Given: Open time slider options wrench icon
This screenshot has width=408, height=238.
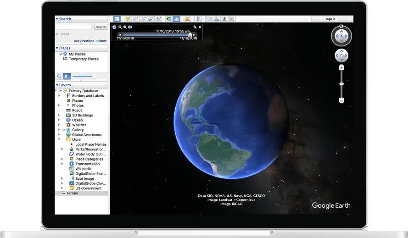Looking at the screenshot, I should coord(195,27).
